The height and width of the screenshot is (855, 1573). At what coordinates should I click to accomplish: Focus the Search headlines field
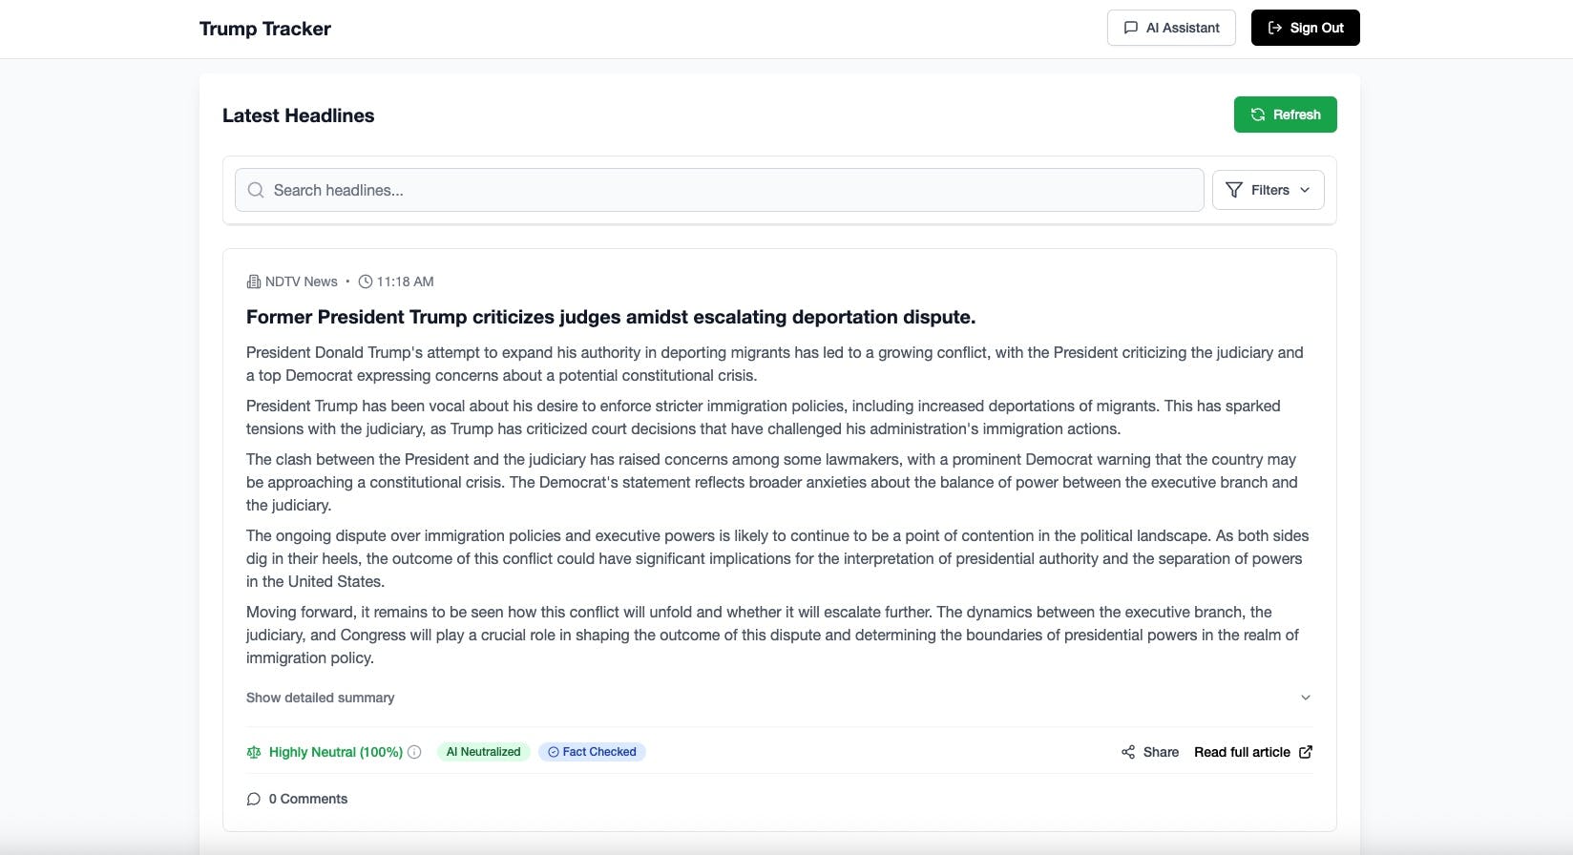tap(719, 190)
